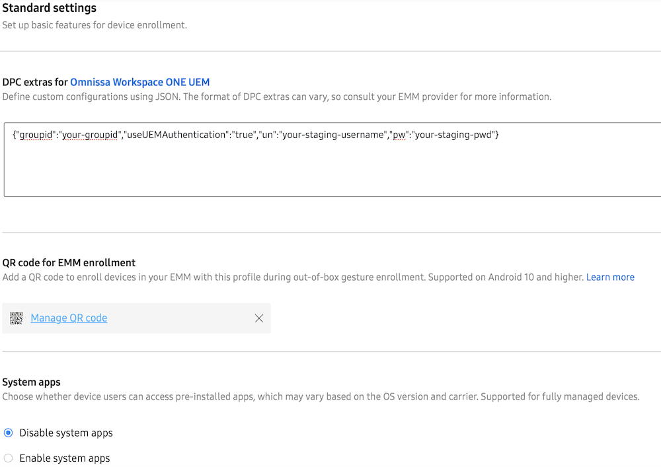This screenshot has height=467, width=661.
Task: Select the Disable system apps radio button
Action: (9, 433)
